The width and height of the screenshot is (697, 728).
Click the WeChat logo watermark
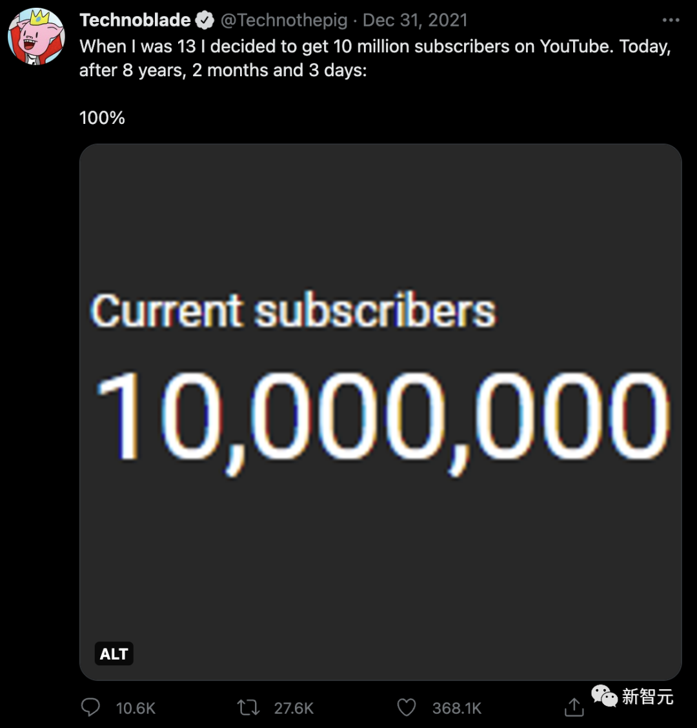[x=605, y=696]
